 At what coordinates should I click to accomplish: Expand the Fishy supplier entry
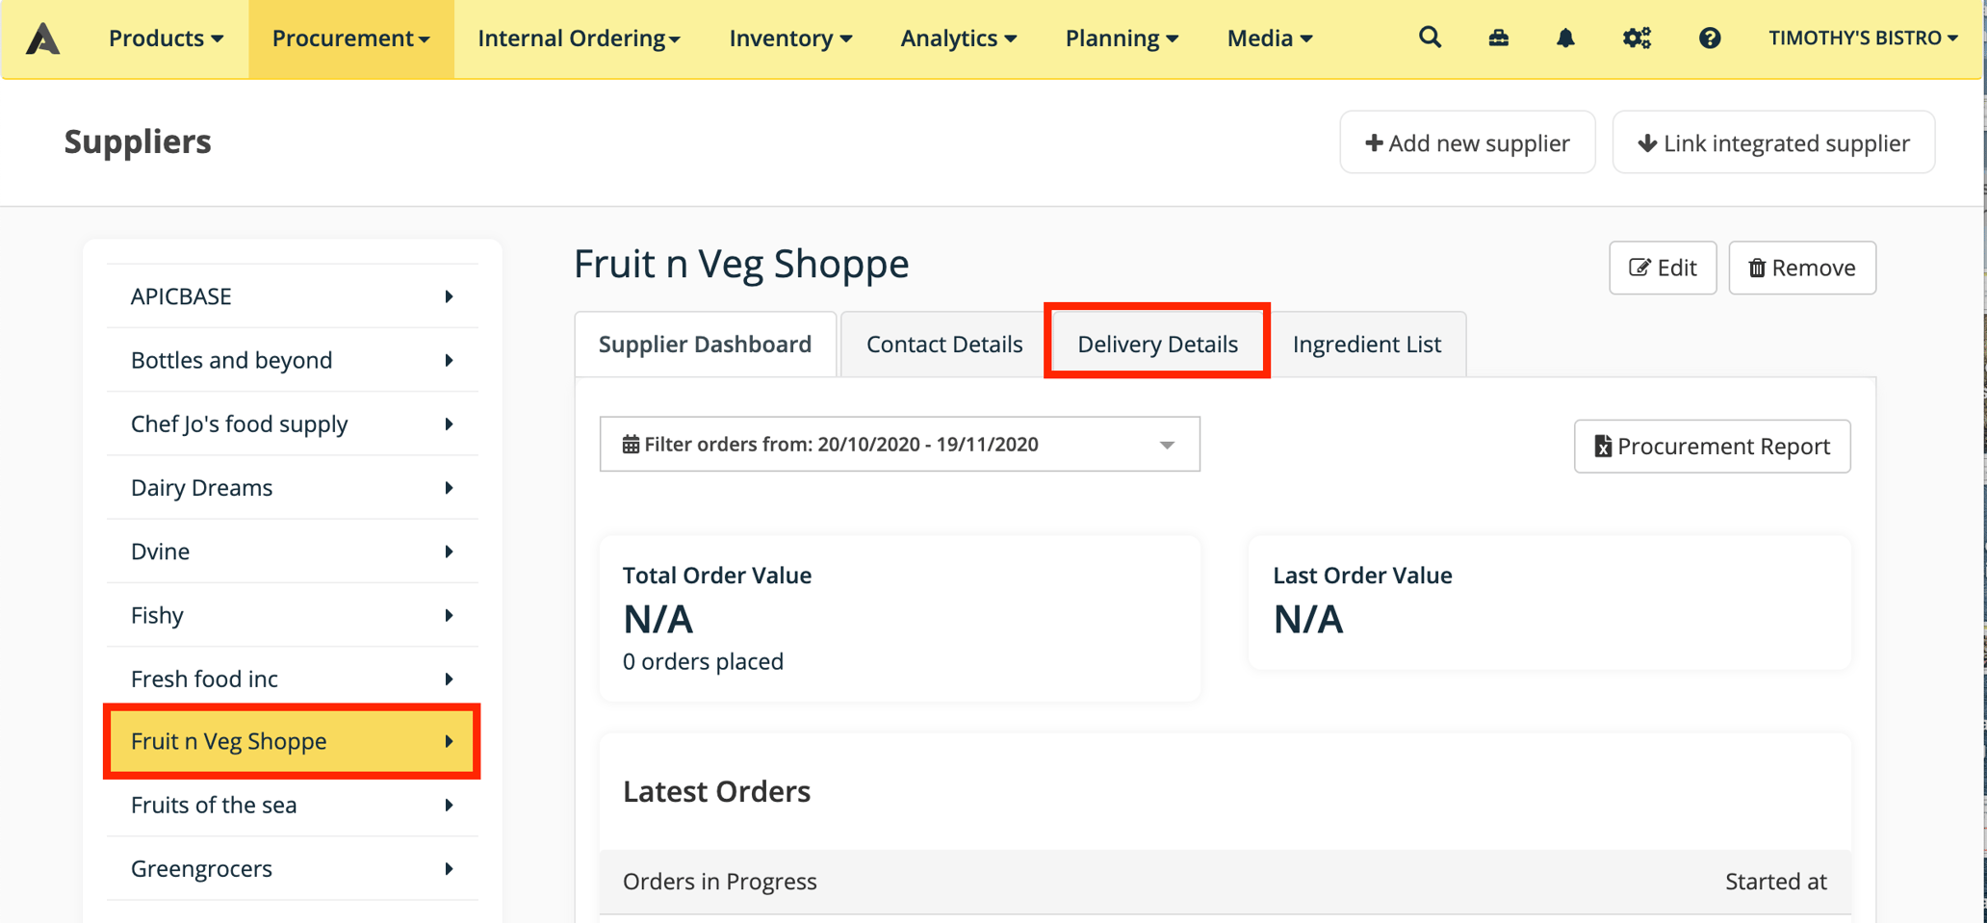coord(449,615)
